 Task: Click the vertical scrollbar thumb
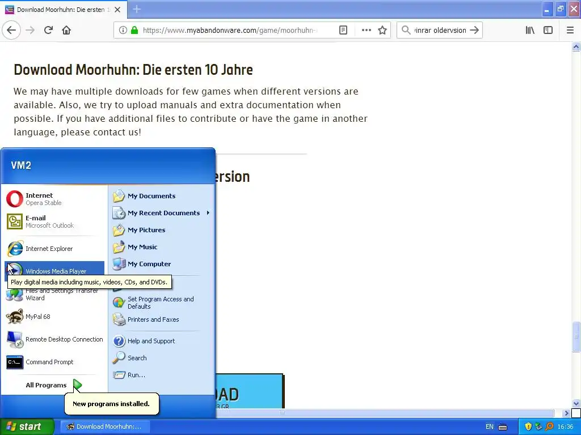[x=576, y=337]
